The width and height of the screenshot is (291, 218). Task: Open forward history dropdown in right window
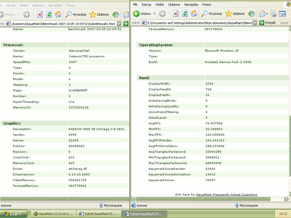169,14
